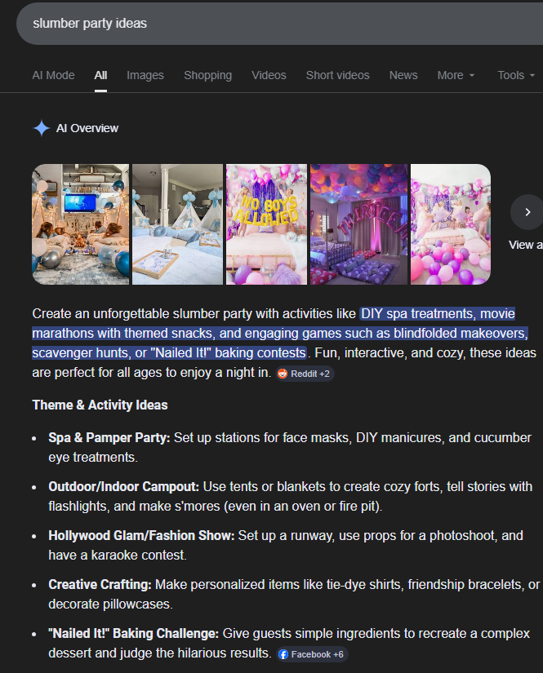Viewport: 543px width, 673px height.
Task: Click the slumber party ideas search field
Action: click(x=279, y=23)
